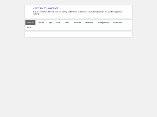157x117 pixels.
Task: Show only Tops patterns
Action: [50, 23]
